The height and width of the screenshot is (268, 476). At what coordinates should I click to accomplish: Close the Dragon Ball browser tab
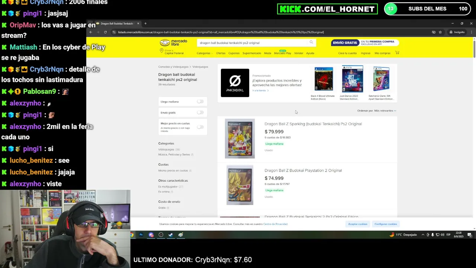point(139,23)
